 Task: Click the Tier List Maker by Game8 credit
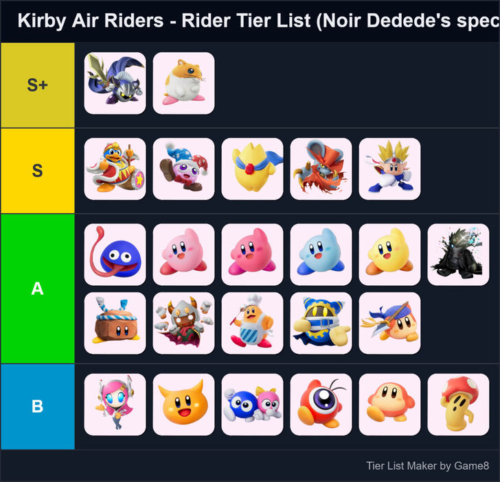(x=427, y=466)
